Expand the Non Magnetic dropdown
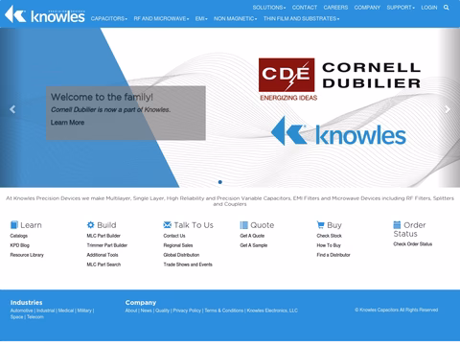The height and width of the screenshot is (345, 460). (236, 18)
